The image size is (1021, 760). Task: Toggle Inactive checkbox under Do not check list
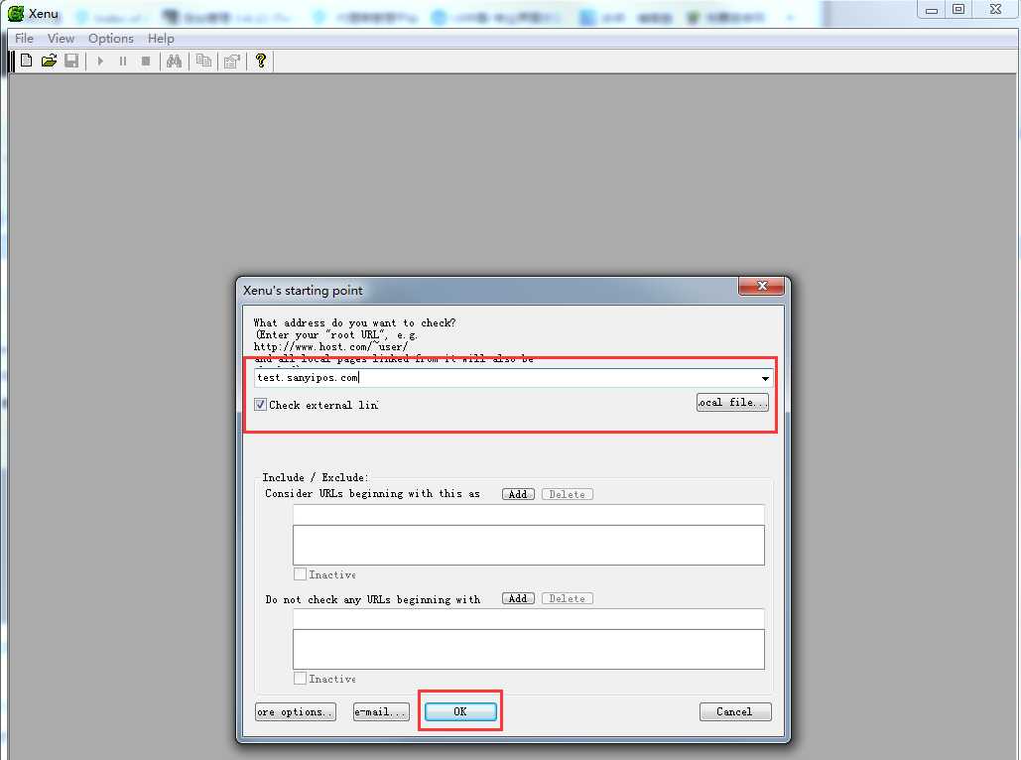[300, 678]
